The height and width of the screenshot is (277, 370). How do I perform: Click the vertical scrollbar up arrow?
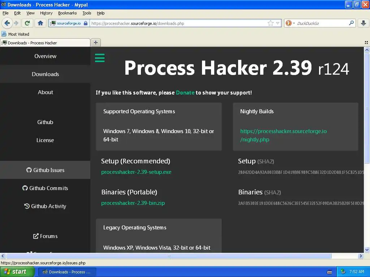(x=367, y=50)
